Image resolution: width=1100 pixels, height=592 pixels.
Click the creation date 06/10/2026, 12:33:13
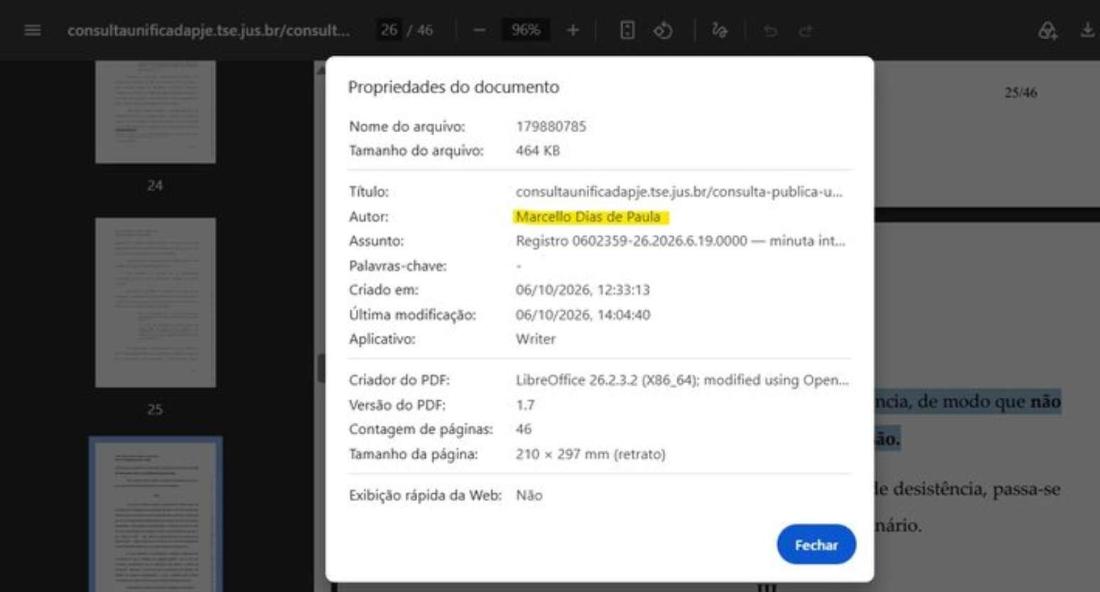(x=583, y=290)
